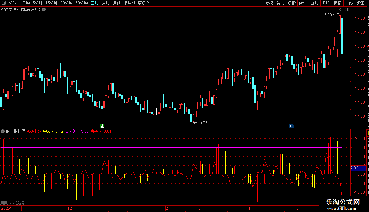Open dropdown beside 皖通高速 title

click(x=44, y=10)
